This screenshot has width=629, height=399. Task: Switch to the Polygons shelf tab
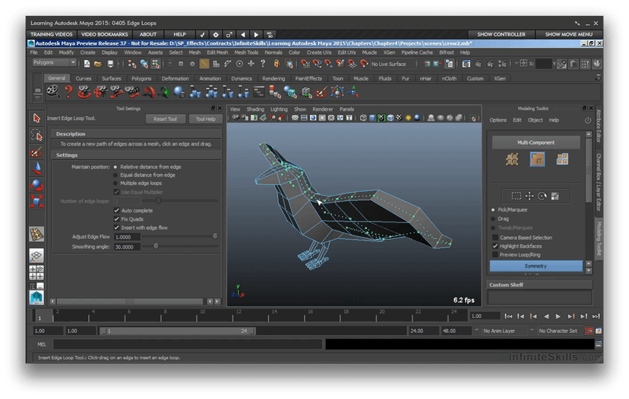point(141,79)
